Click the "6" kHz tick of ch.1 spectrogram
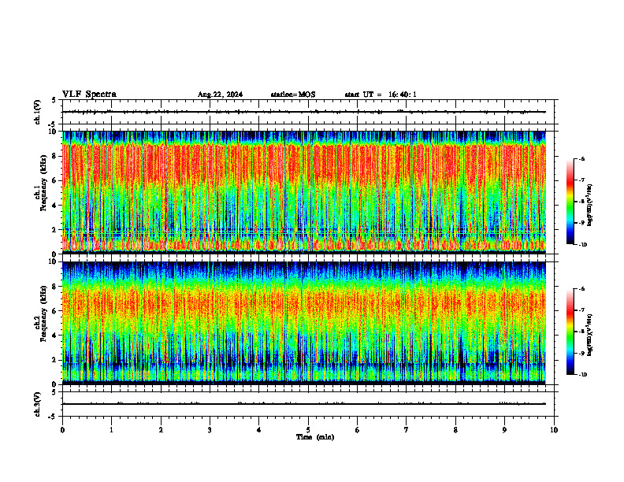This screenshot has width=624, height=482. [x=54, y=180]
